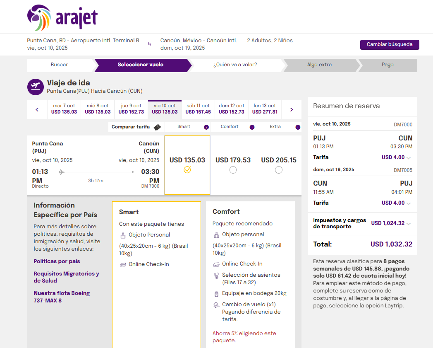This screenshot has height=348, width=433.
Task: Select vie 10 oct date tab
Action: coord(165,109)
